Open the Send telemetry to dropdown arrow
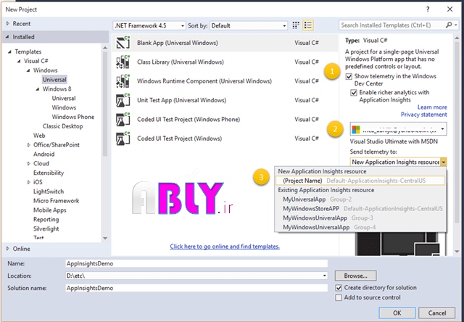464x322 pixels. pyautogui.click(x=443, y=162)
